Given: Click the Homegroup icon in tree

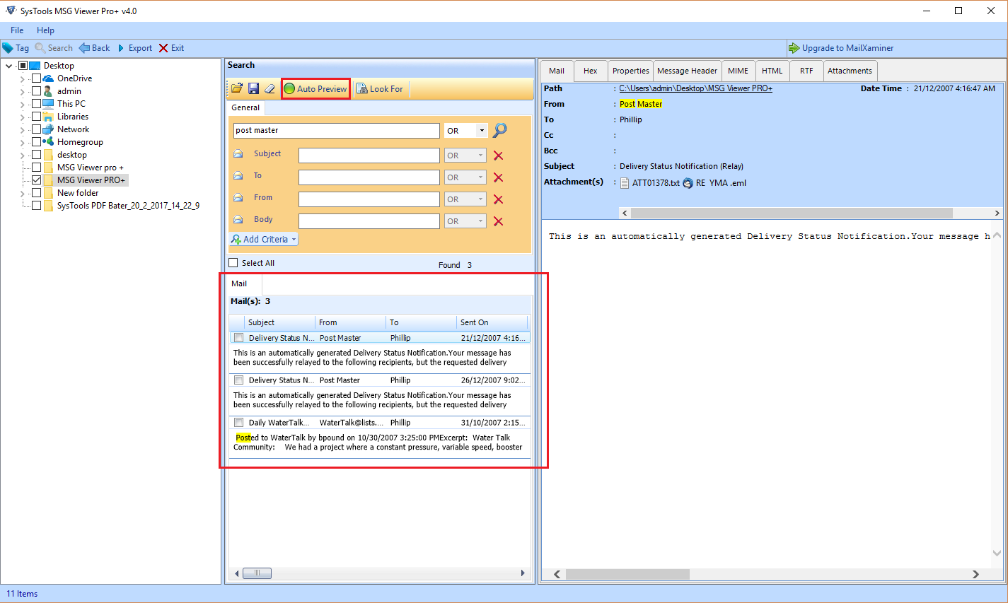Looking at the screenshot, I should tap(48, 142).
